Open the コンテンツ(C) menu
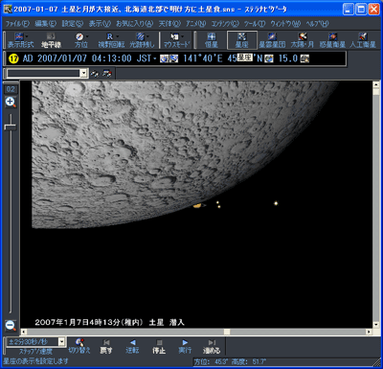This screenshot has width=383, height=369. click(225, 24)
